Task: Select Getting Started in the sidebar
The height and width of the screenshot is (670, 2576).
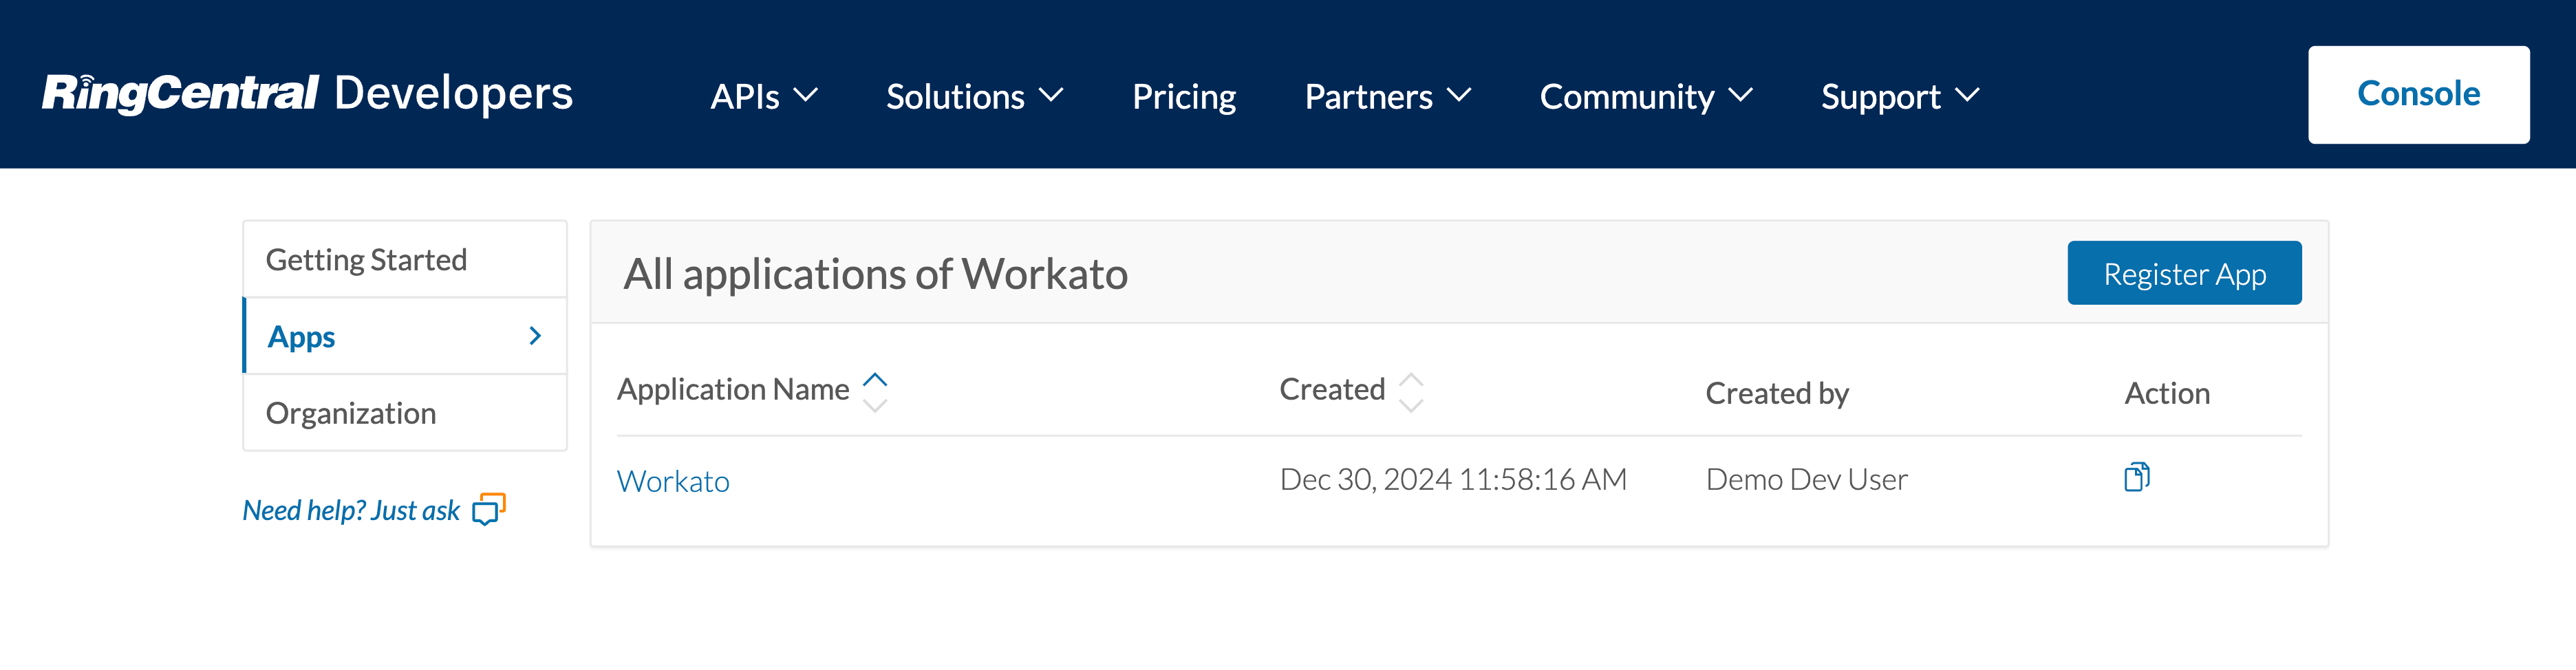Action: 366,259
